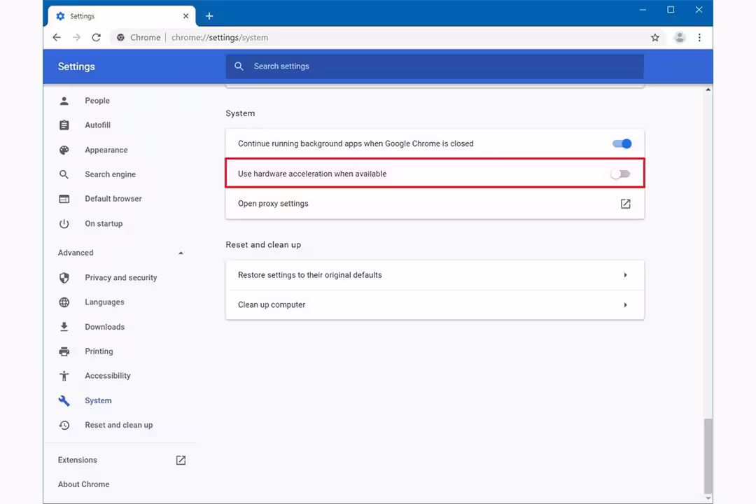Viewport: 756px width, 504px height.
Task: Bookmark this page with the star icon
Action: 655,38
